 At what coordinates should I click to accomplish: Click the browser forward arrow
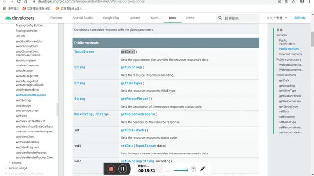pos(12,1)
